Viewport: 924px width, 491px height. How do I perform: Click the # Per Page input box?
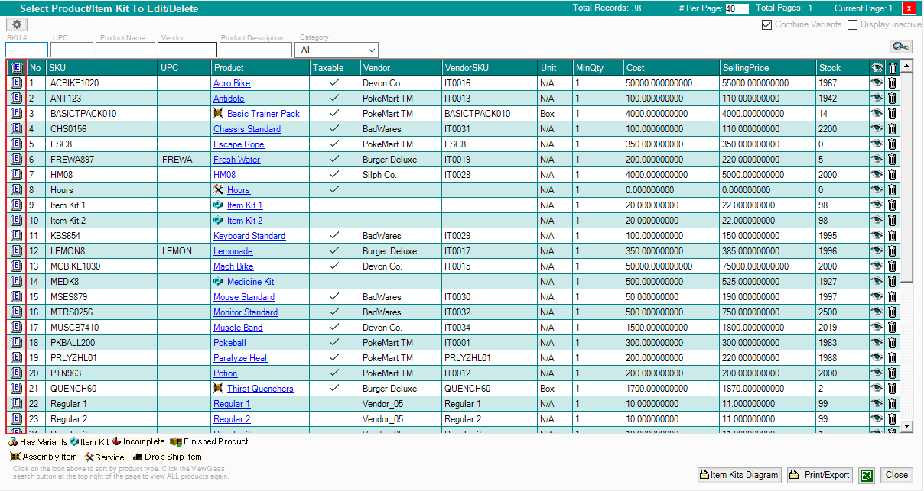point(736,8)
